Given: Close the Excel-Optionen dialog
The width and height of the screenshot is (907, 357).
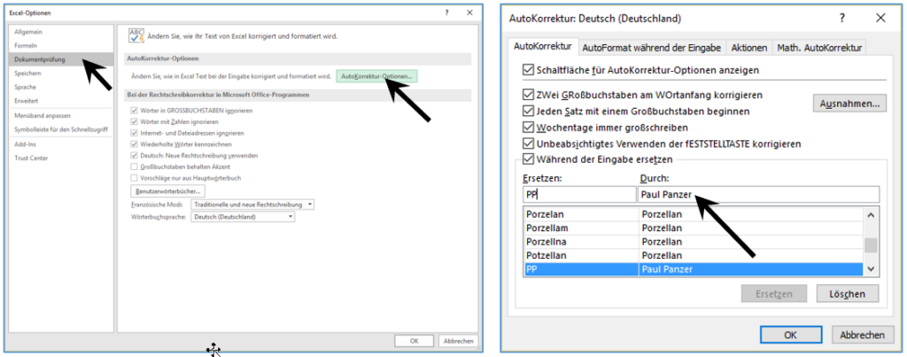Looking at the screenshot, I should (470, 12).
